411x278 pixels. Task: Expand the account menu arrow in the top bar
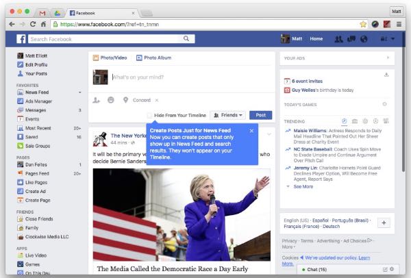[393, 39]
